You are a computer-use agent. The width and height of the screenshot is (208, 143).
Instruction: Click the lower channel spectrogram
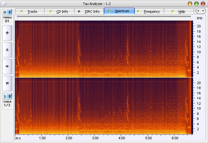(x=104, y=106)
